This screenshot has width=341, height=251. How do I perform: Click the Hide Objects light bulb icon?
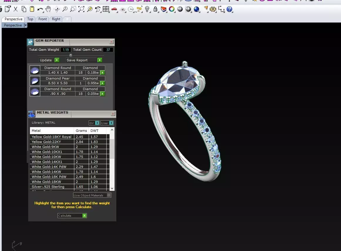(x=147, y=9)
